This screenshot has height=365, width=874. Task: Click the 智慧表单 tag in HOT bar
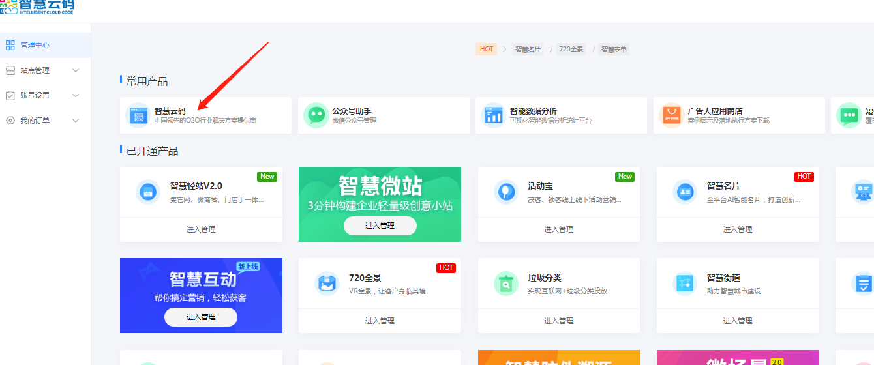point(614,49)
